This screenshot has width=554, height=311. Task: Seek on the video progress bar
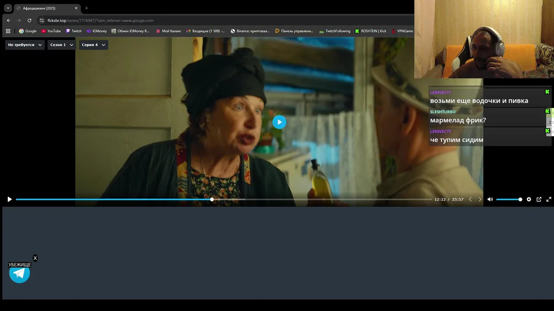click(x=224, y=200)
